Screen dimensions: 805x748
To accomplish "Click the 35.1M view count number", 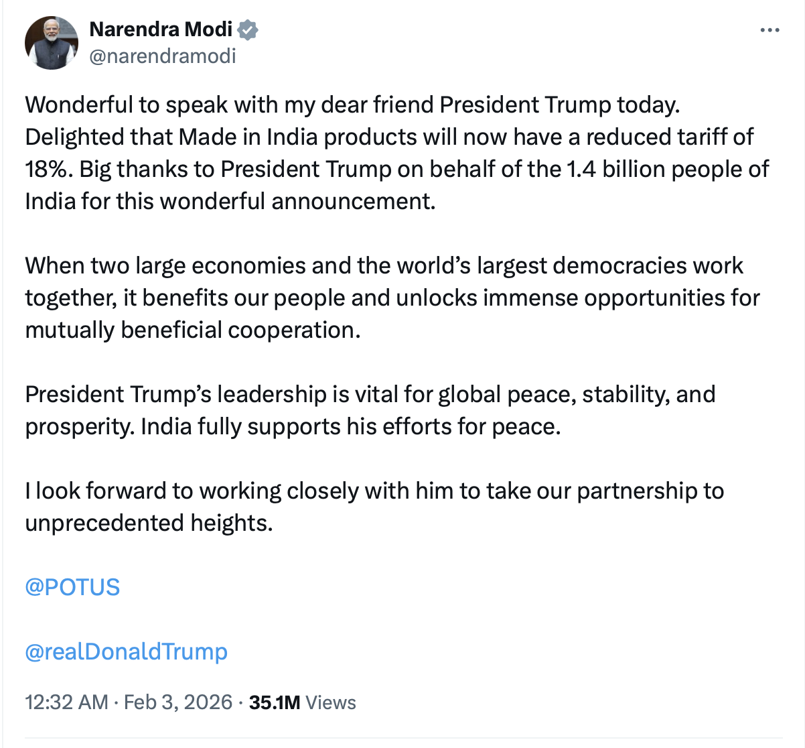I will 275,702.
